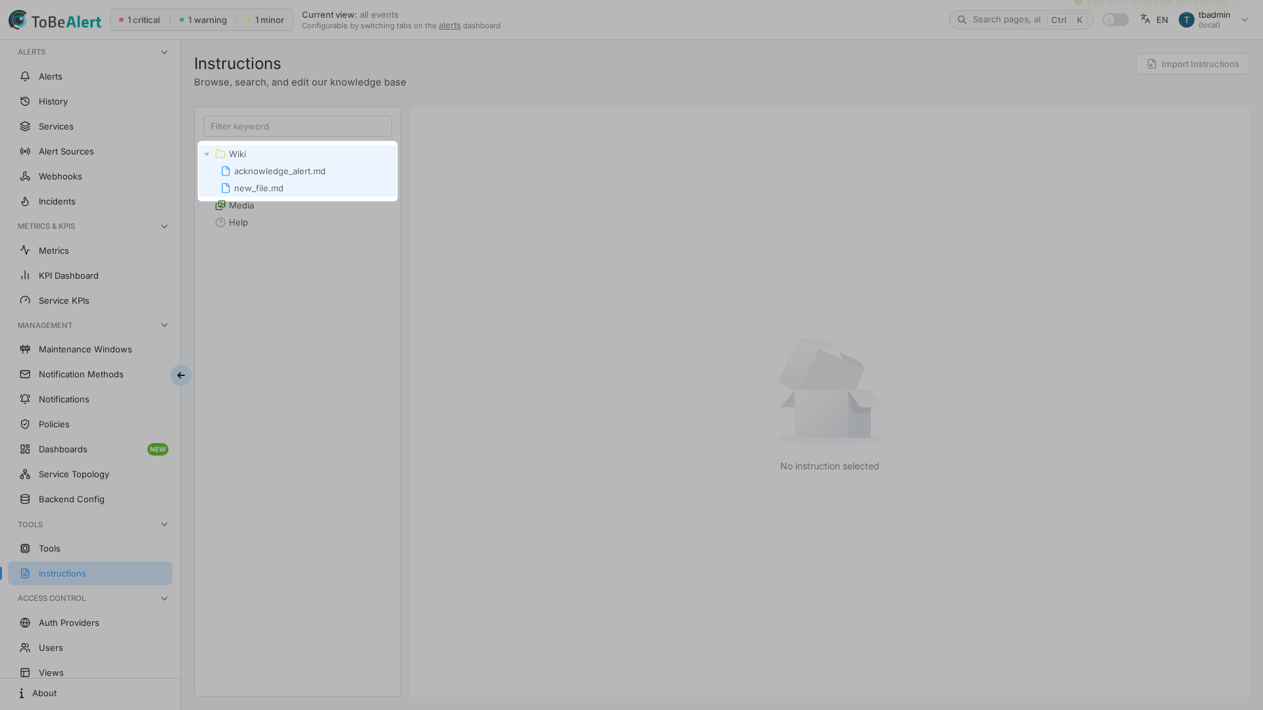The image size is (1263, 710).
Task: Collapse the Wiki folder tree arrow
Action: 207,154
